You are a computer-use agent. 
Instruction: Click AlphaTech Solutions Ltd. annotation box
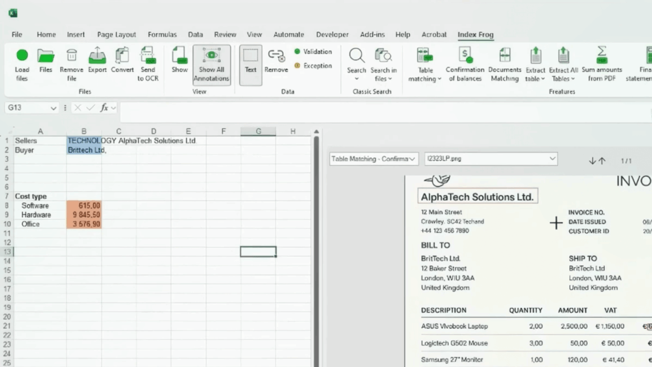point(478,196)
